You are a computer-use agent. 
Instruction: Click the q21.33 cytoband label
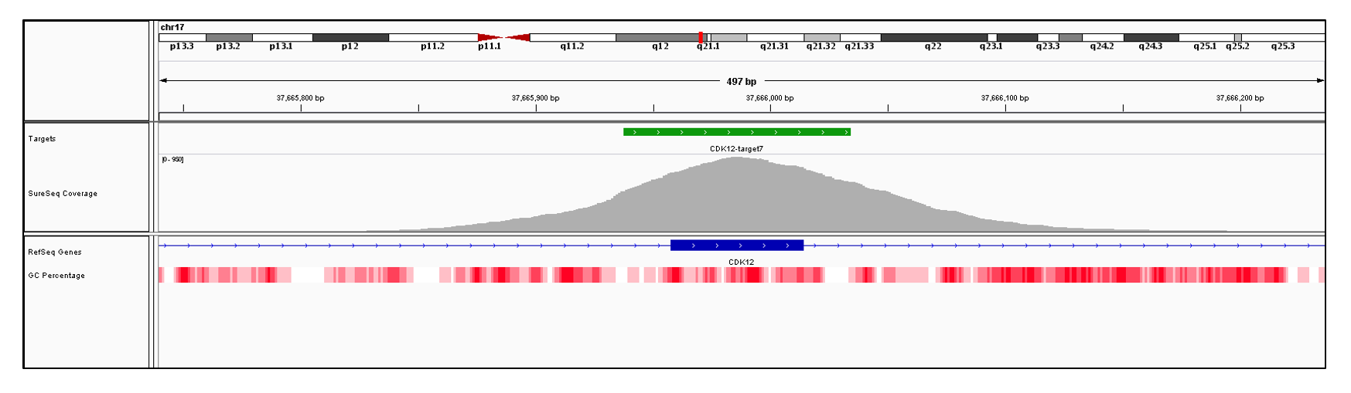tap(859, 46)
